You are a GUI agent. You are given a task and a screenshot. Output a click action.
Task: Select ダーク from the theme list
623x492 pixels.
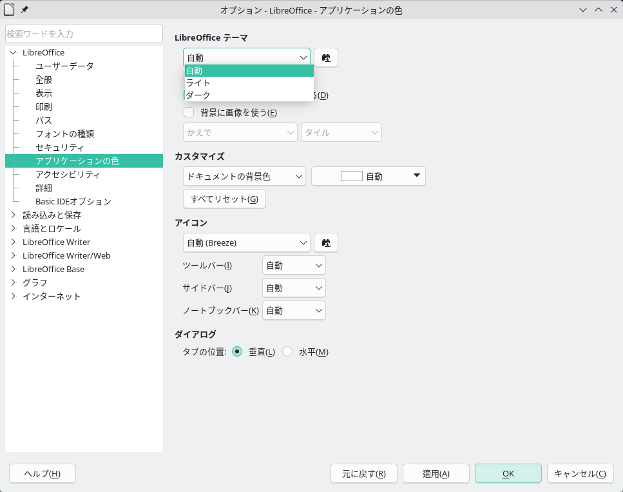198,95
